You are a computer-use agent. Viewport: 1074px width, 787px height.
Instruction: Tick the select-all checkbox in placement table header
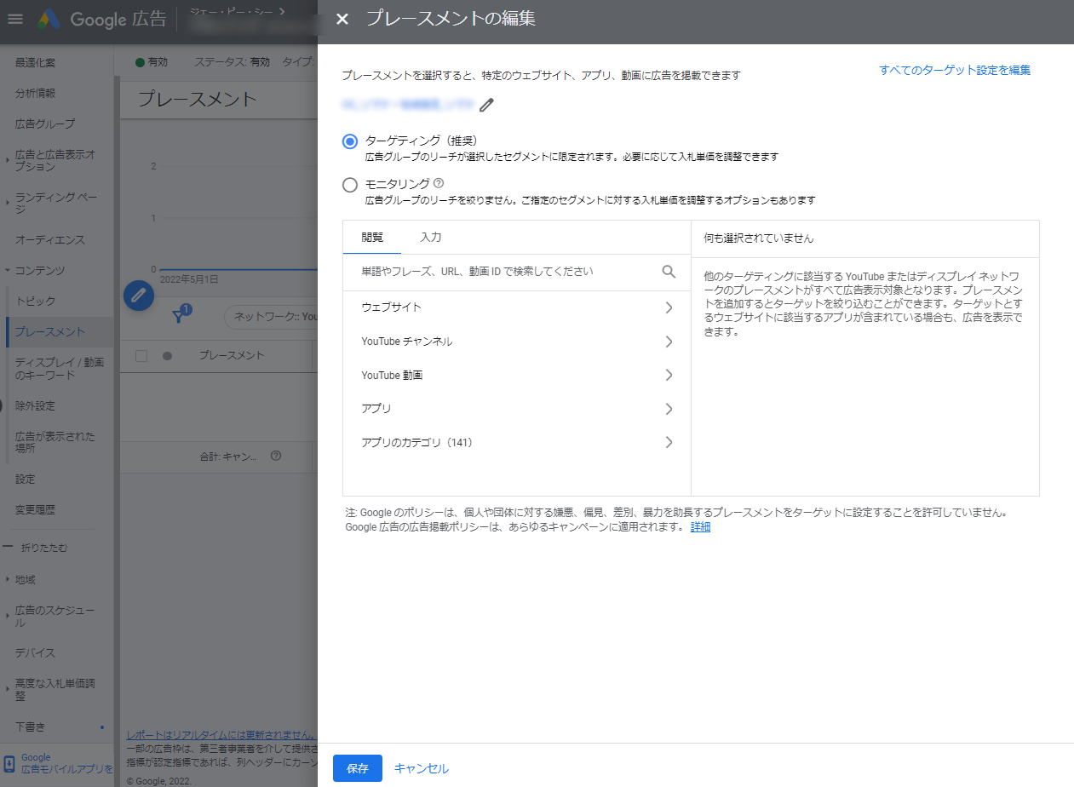click(x=141, y=355)
